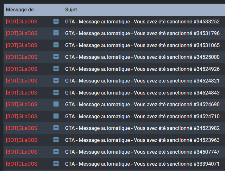Click plus icon on message #34524843 row
225x171 pixels.
(56, 92)
